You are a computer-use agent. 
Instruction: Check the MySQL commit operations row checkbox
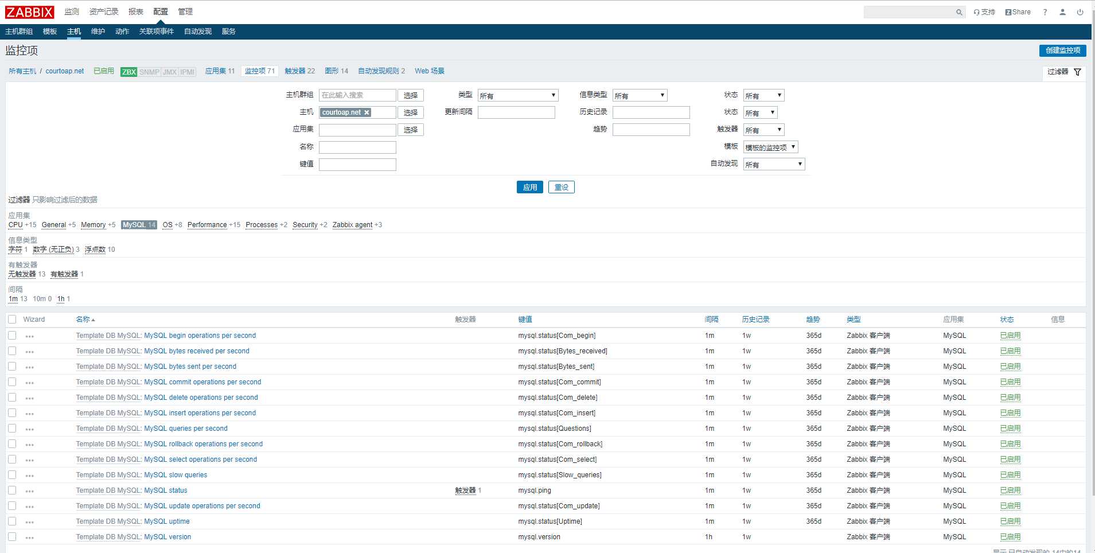[x=12, y=382]
